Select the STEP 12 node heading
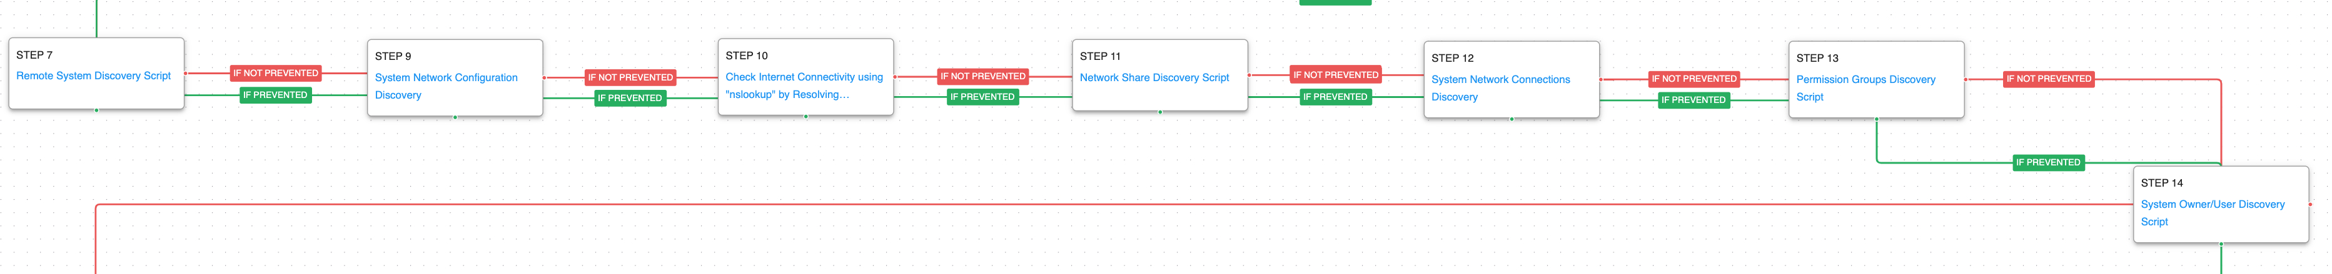The width and height of the screenshot is (2332, 274). [1452, 58]
